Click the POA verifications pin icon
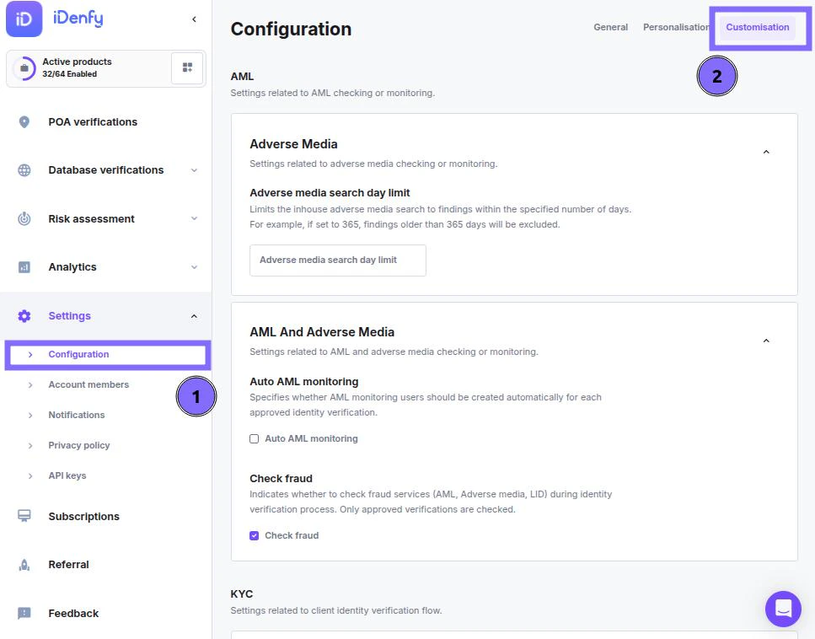Image resolution: width=815 pixels, height=639 pixels. pos(24,121)
